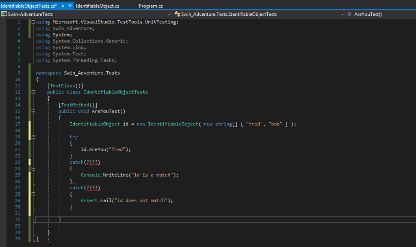Collapse the IdentifiableObjectTests class outline
Screen dimensions: 416x247
(x=33, y=92)
